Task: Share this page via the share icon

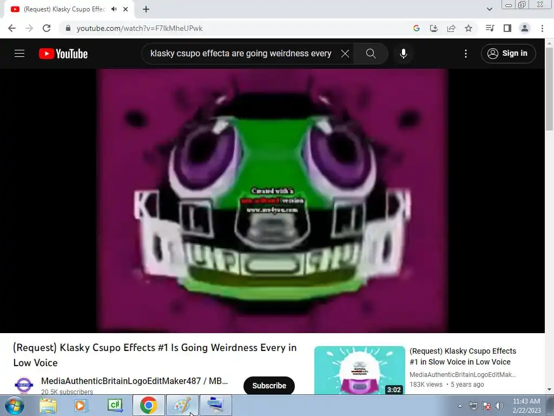Action: coord(451,28)
